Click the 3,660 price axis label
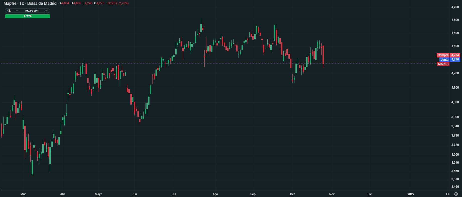 455,155
